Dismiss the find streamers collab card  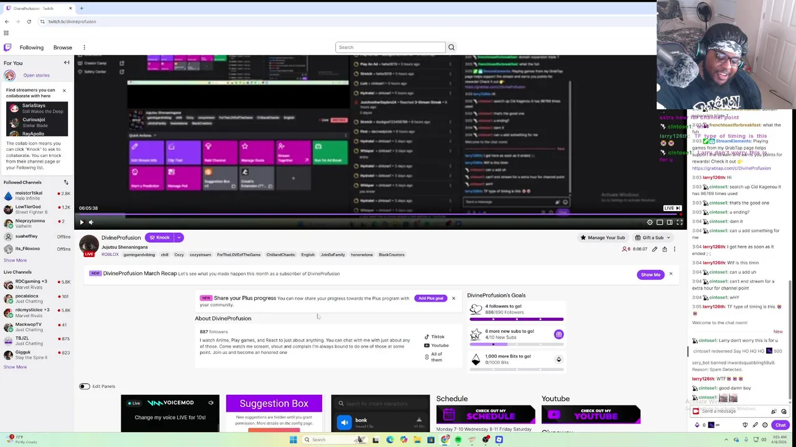pyautogui.click(x=64, y=91)
